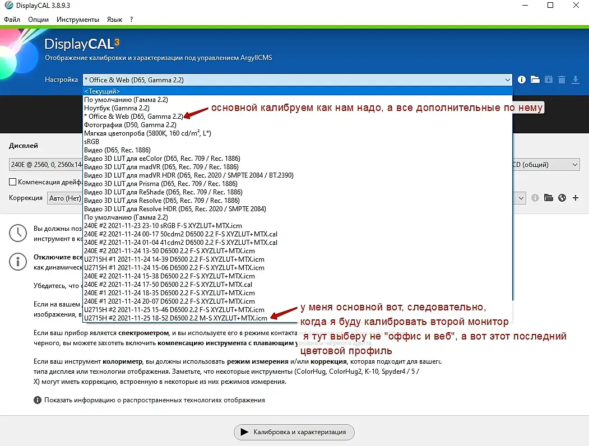Select U2715H #1 2021-11-24 14-39 profile

pyautogui.click(x=298, y=259)
